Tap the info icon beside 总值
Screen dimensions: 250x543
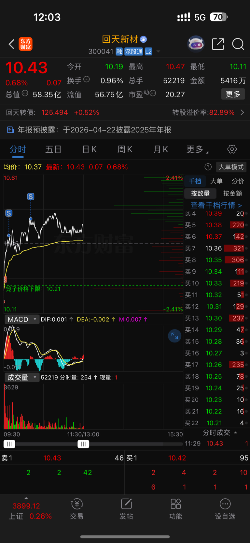25,94
